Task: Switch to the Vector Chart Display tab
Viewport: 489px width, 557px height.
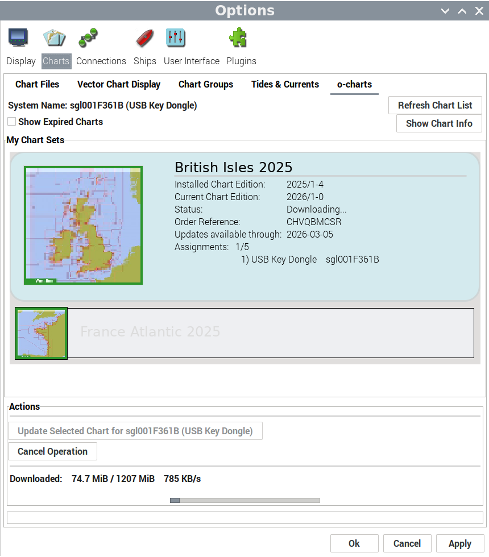Action: click(x=119, y=84)
